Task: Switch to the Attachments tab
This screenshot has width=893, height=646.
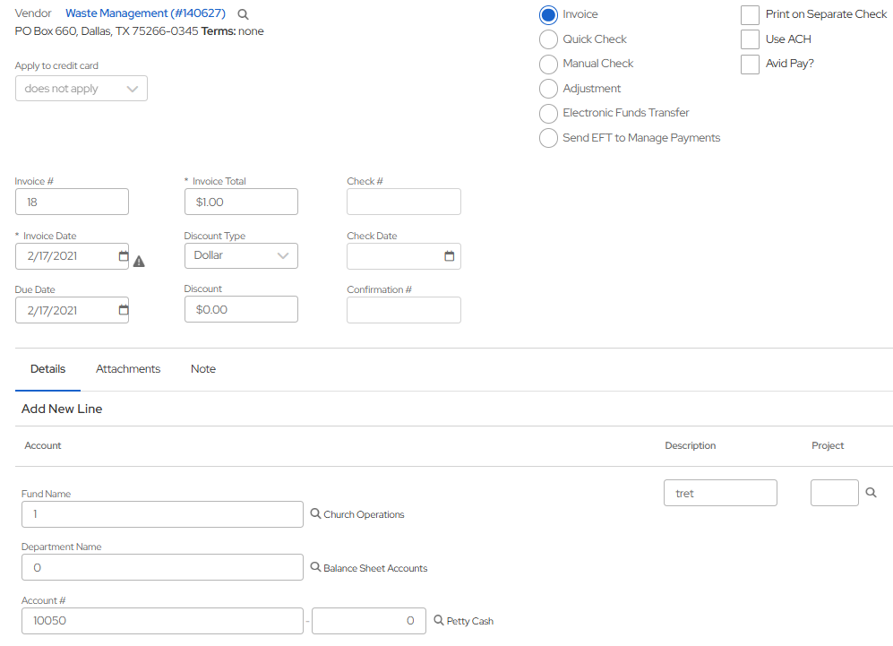Action: pyautogui.click(x=128, y=369)
